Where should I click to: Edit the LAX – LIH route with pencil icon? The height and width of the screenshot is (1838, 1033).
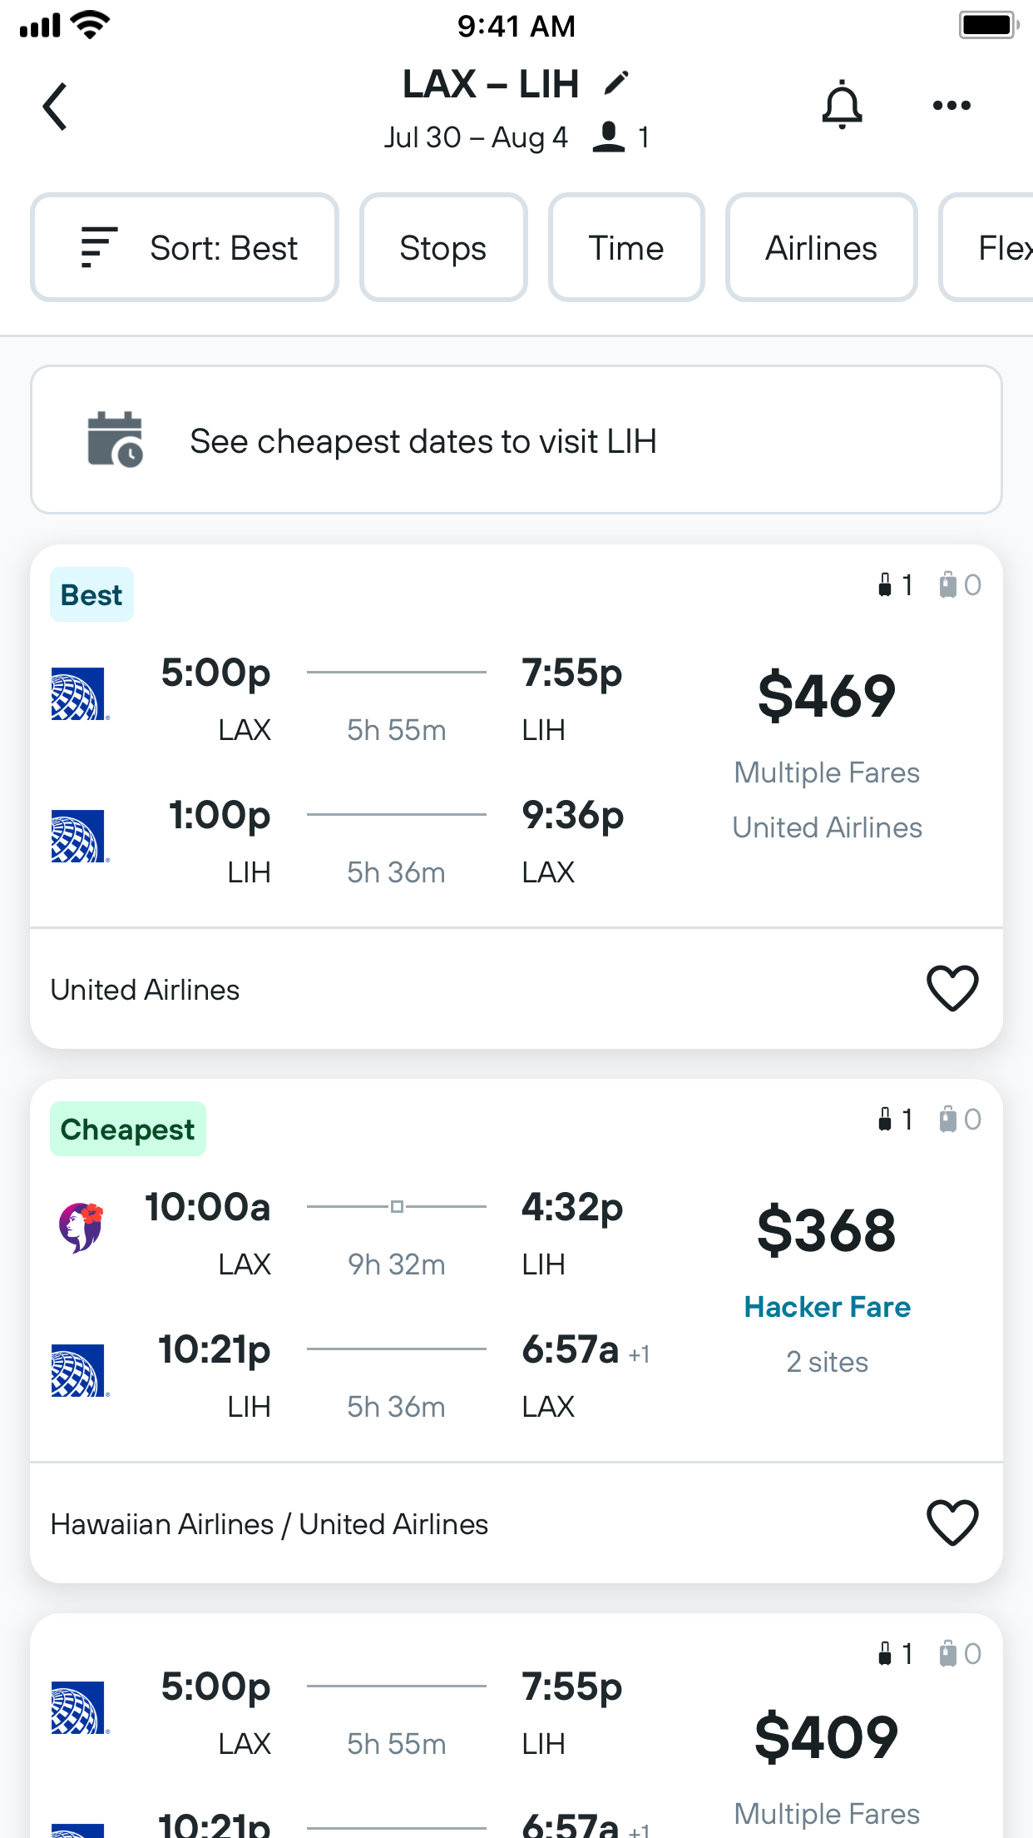click(616, 83)
